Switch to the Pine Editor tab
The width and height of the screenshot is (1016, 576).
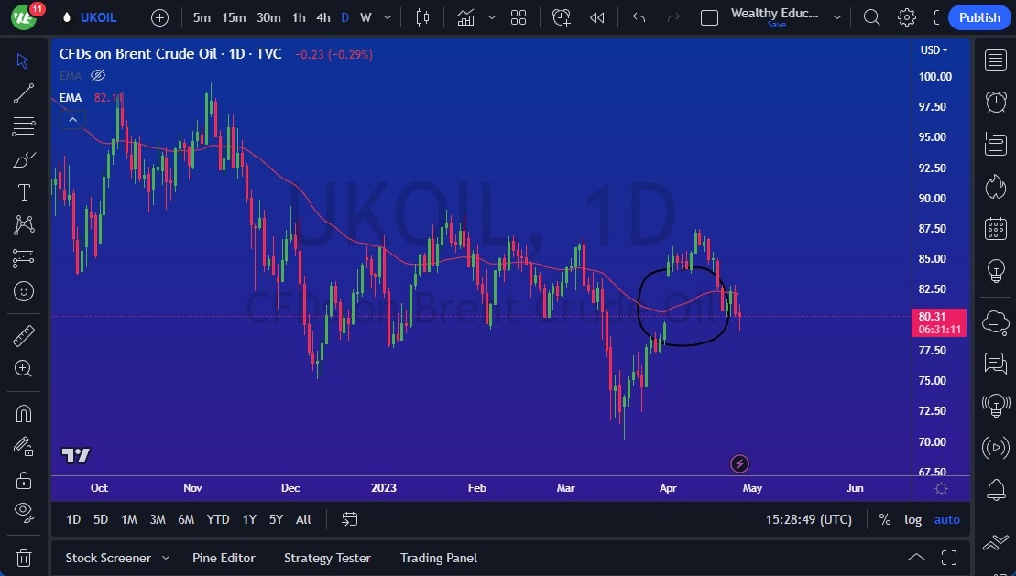click(224, 558)
